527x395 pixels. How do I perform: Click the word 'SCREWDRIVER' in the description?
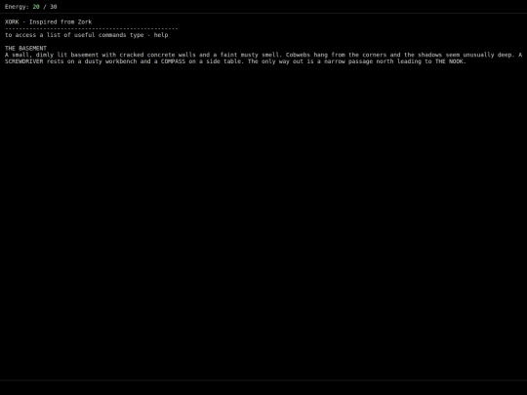point(23,61)
